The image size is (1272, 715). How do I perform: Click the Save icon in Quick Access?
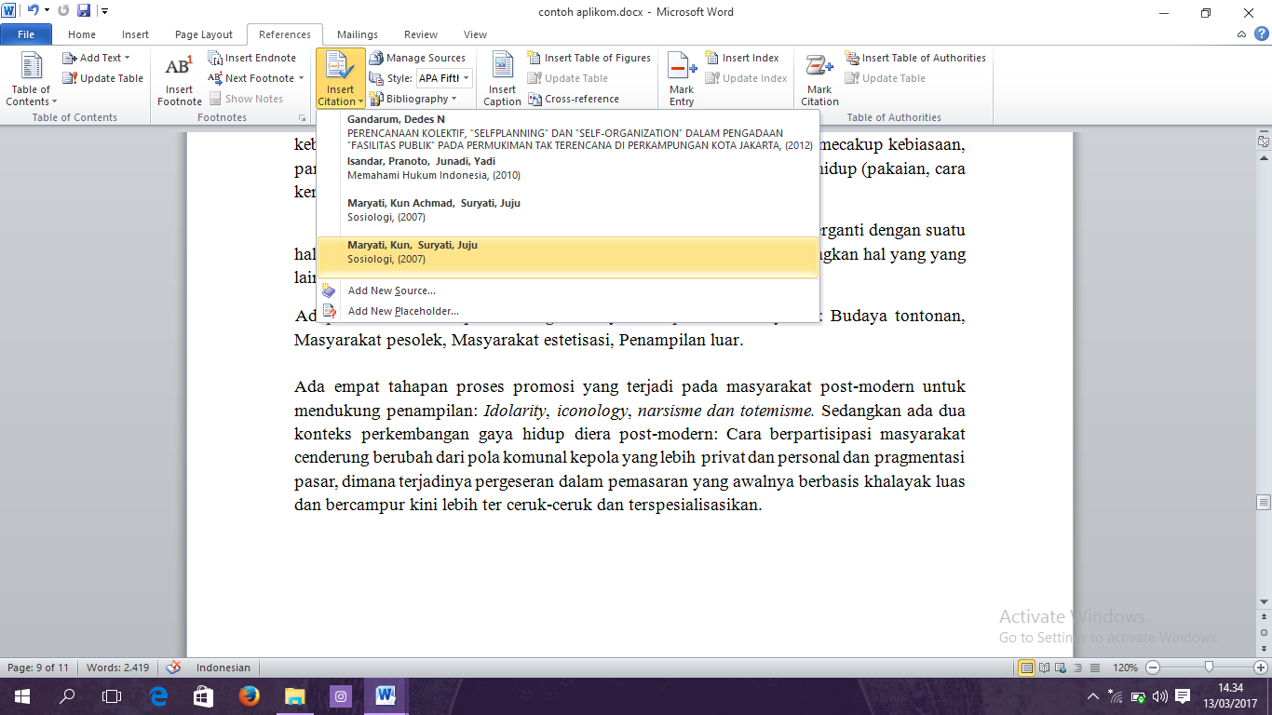pos(84,12)
